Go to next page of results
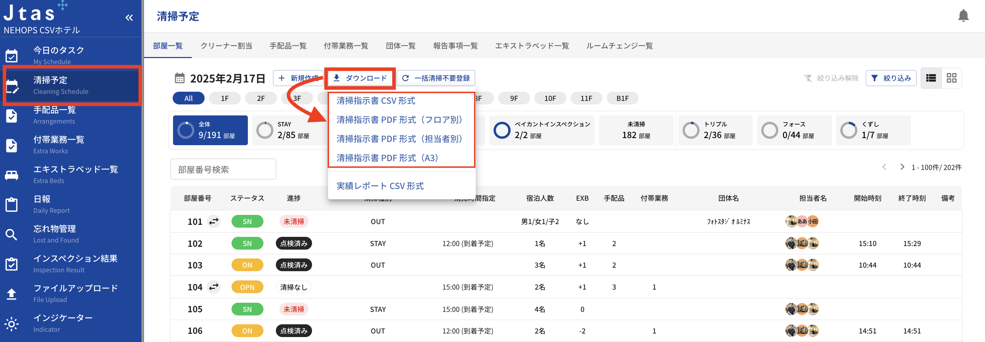Image resolution: width=985 pixels, height=342 pixels. [902, 167]
